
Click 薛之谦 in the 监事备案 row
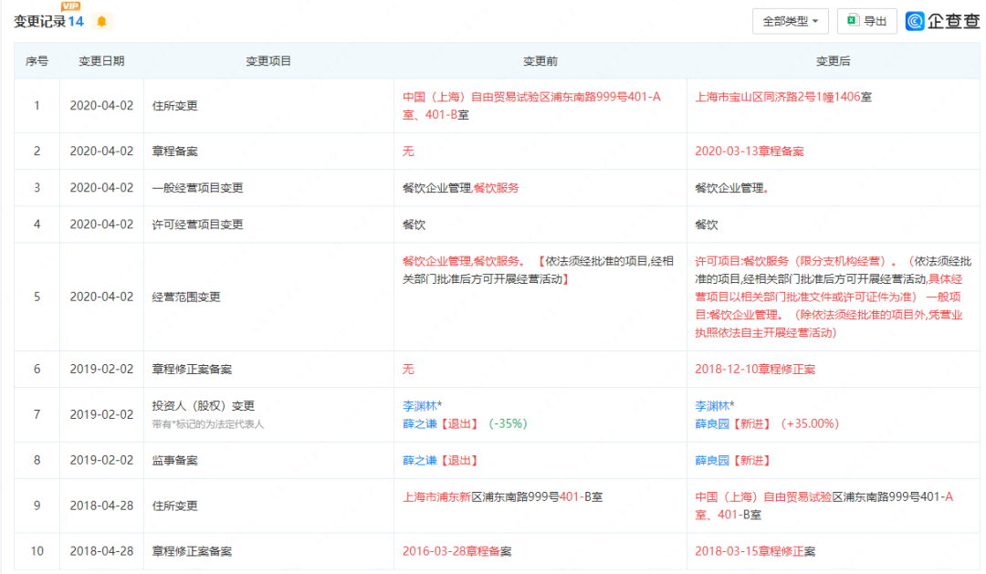[x=421, y=460]
